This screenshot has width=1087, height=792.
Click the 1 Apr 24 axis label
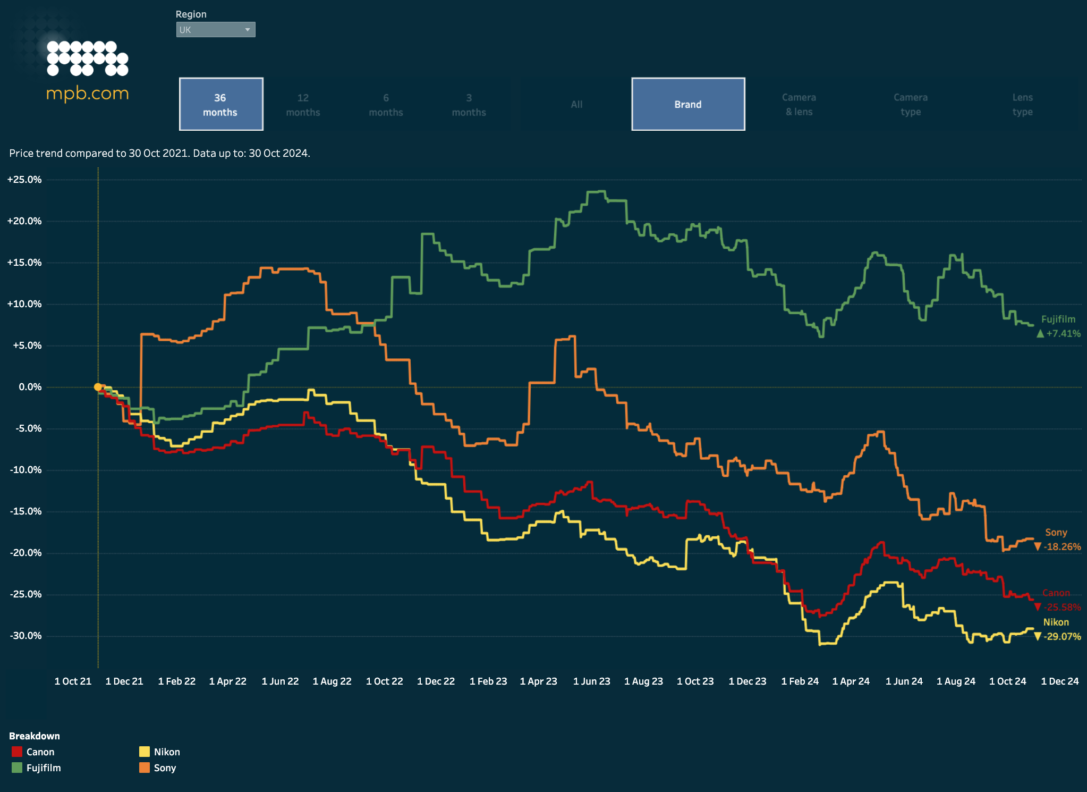851,681
